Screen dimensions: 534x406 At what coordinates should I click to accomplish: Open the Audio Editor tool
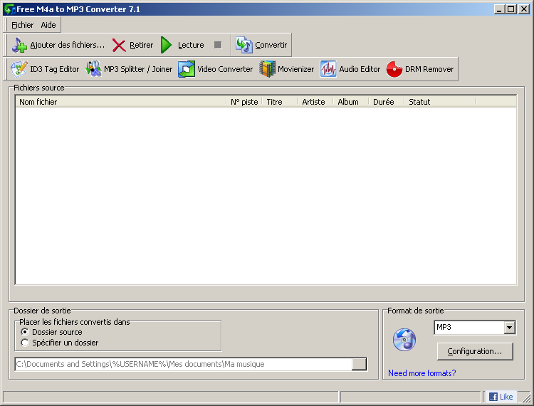click(x=350, y=69)
